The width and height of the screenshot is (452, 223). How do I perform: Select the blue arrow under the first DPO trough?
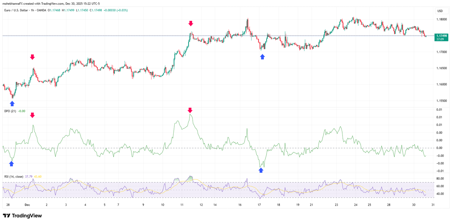pyautogui.click(x=12, y=164)
